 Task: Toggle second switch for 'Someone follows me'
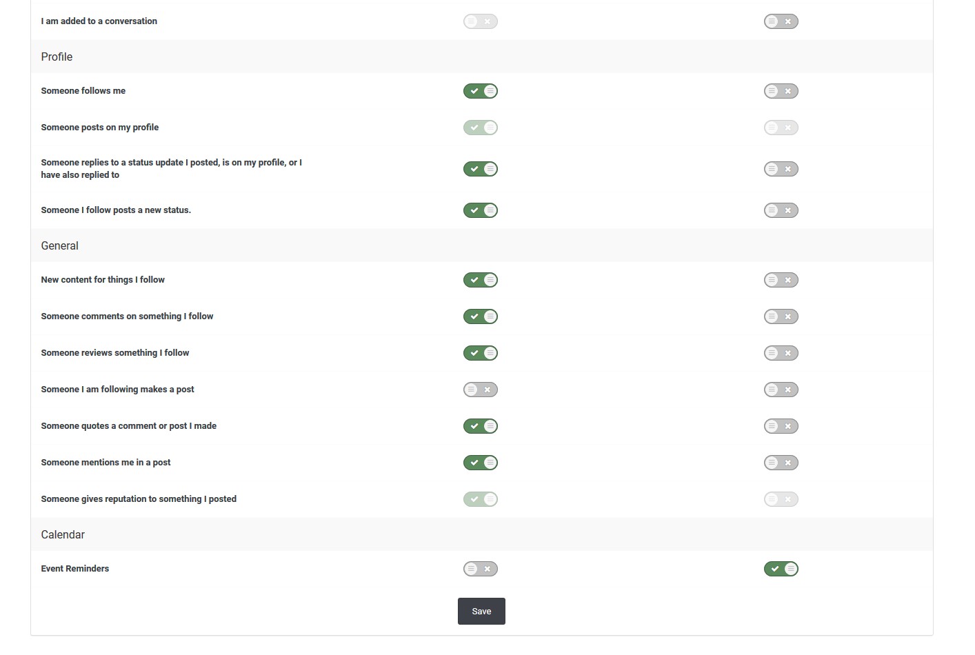point(781,91)
